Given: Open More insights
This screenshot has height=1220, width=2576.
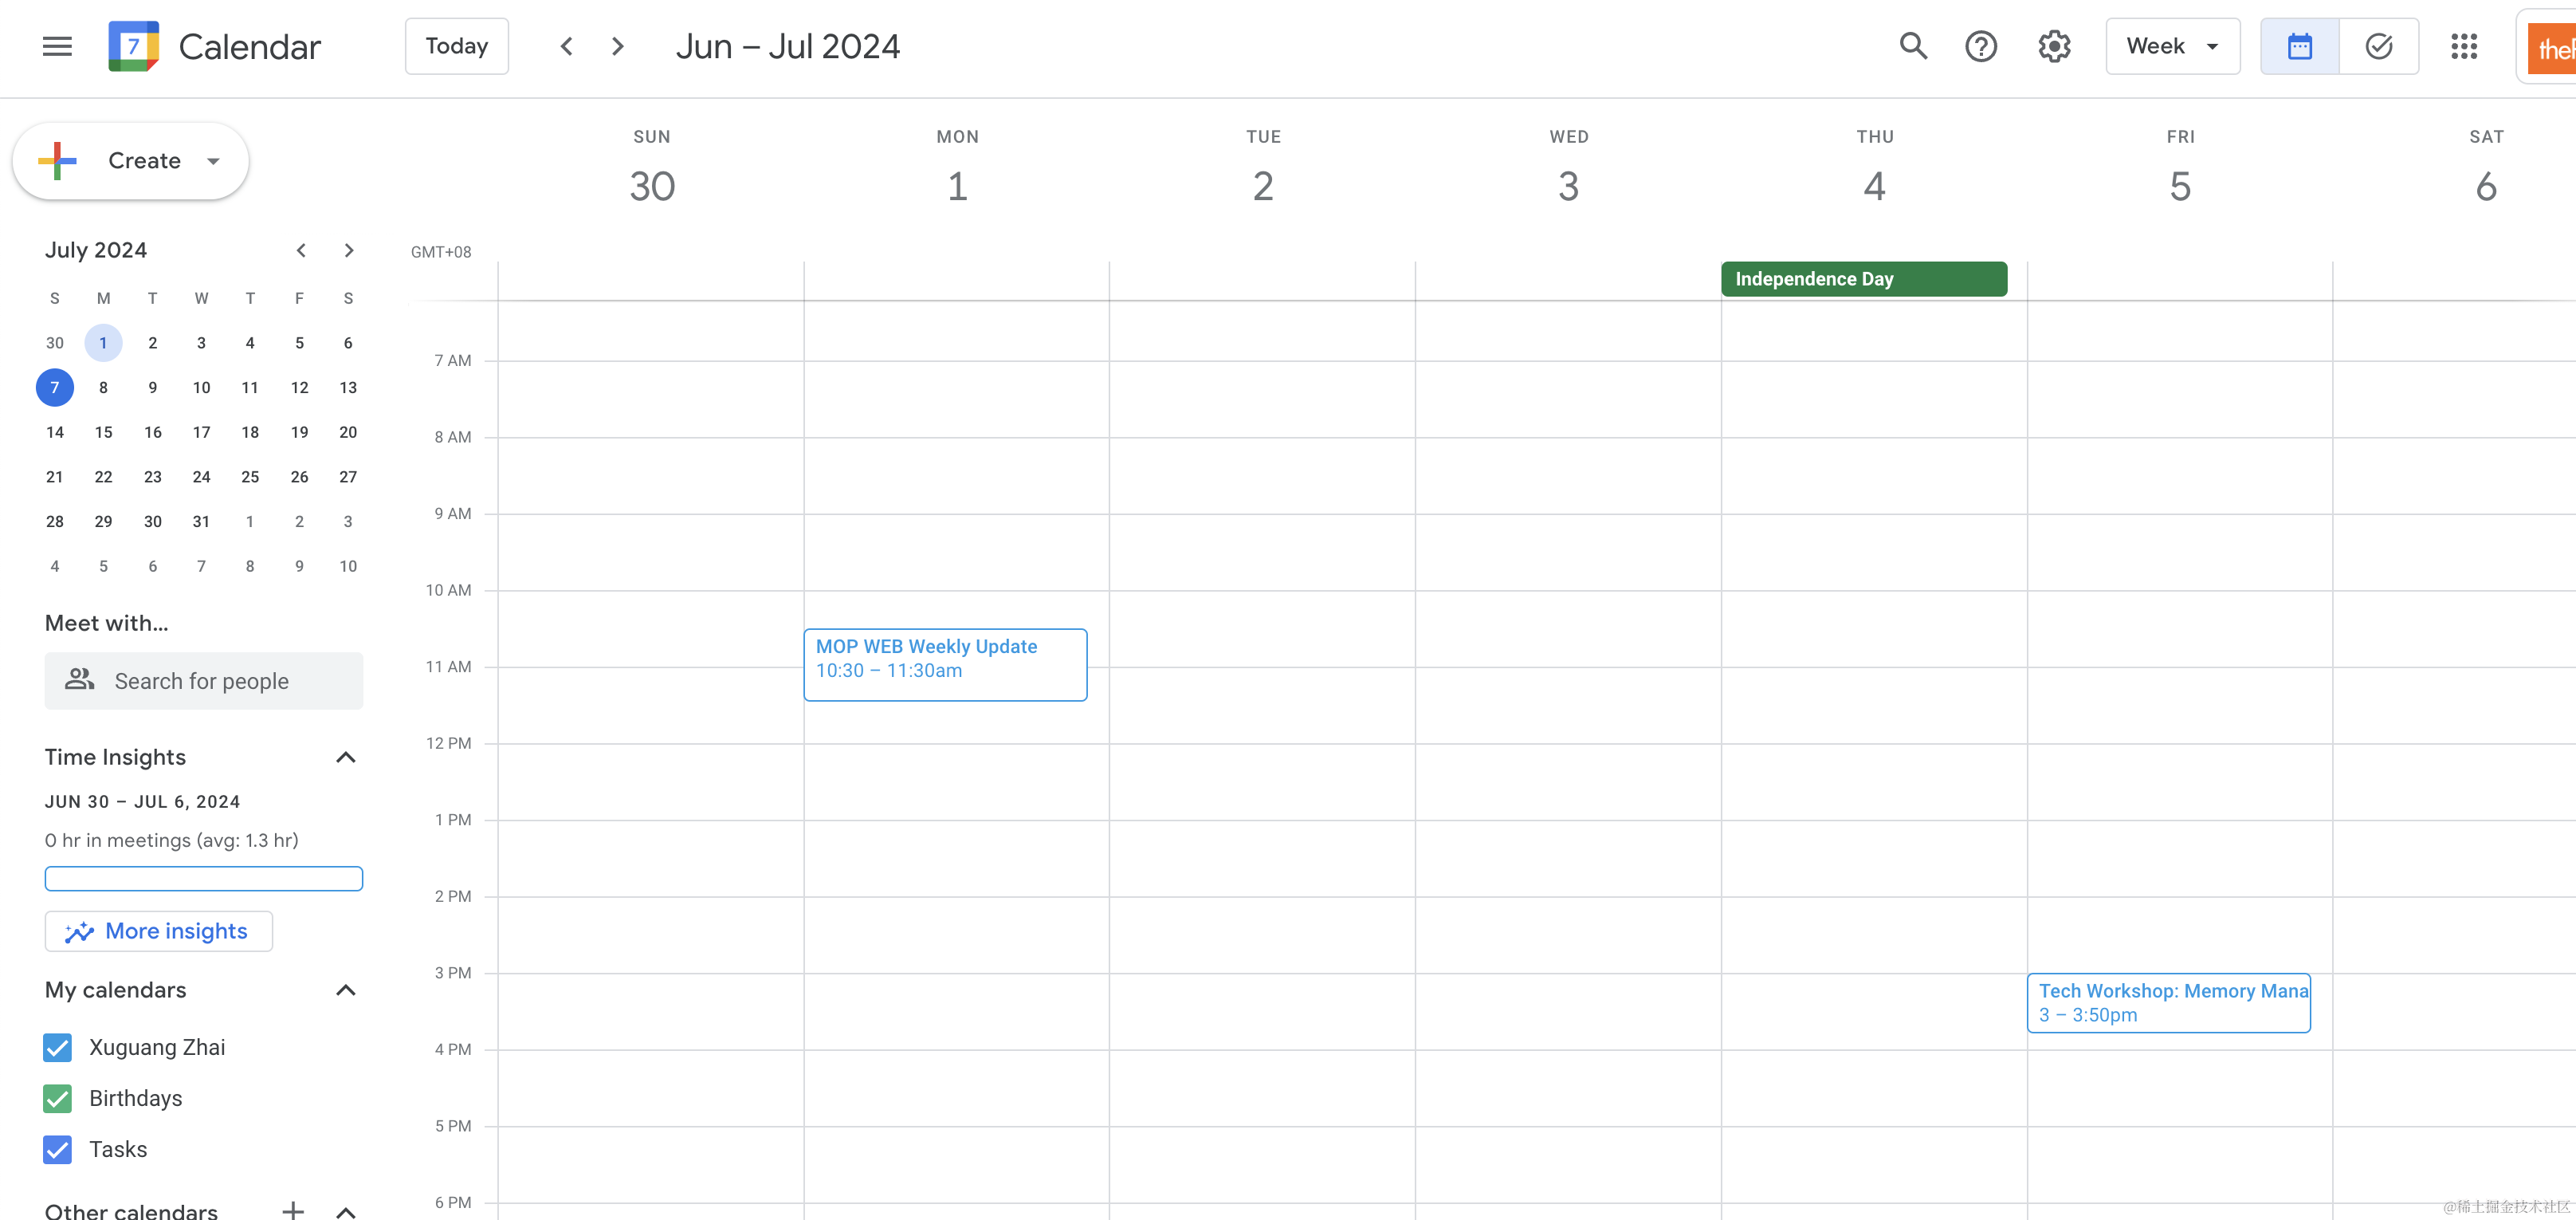Looking at the screenshot, I should pos(158,931).
